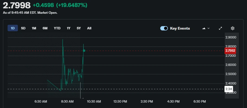Select the 1D time range
247x108 pixels.
13,28
